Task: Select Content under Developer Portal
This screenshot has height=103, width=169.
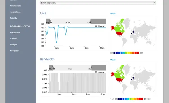Action: click(14, 38)
